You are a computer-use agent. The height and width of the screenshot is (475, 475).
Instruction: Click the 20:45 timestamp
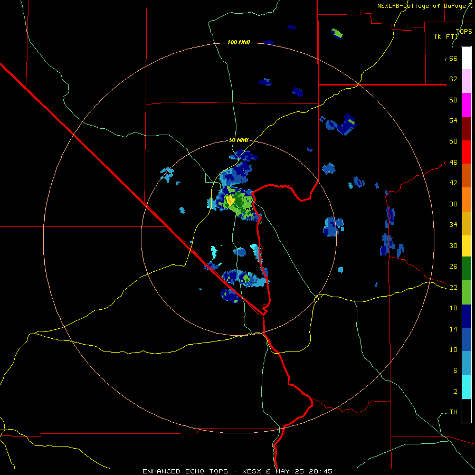[321, 471]
